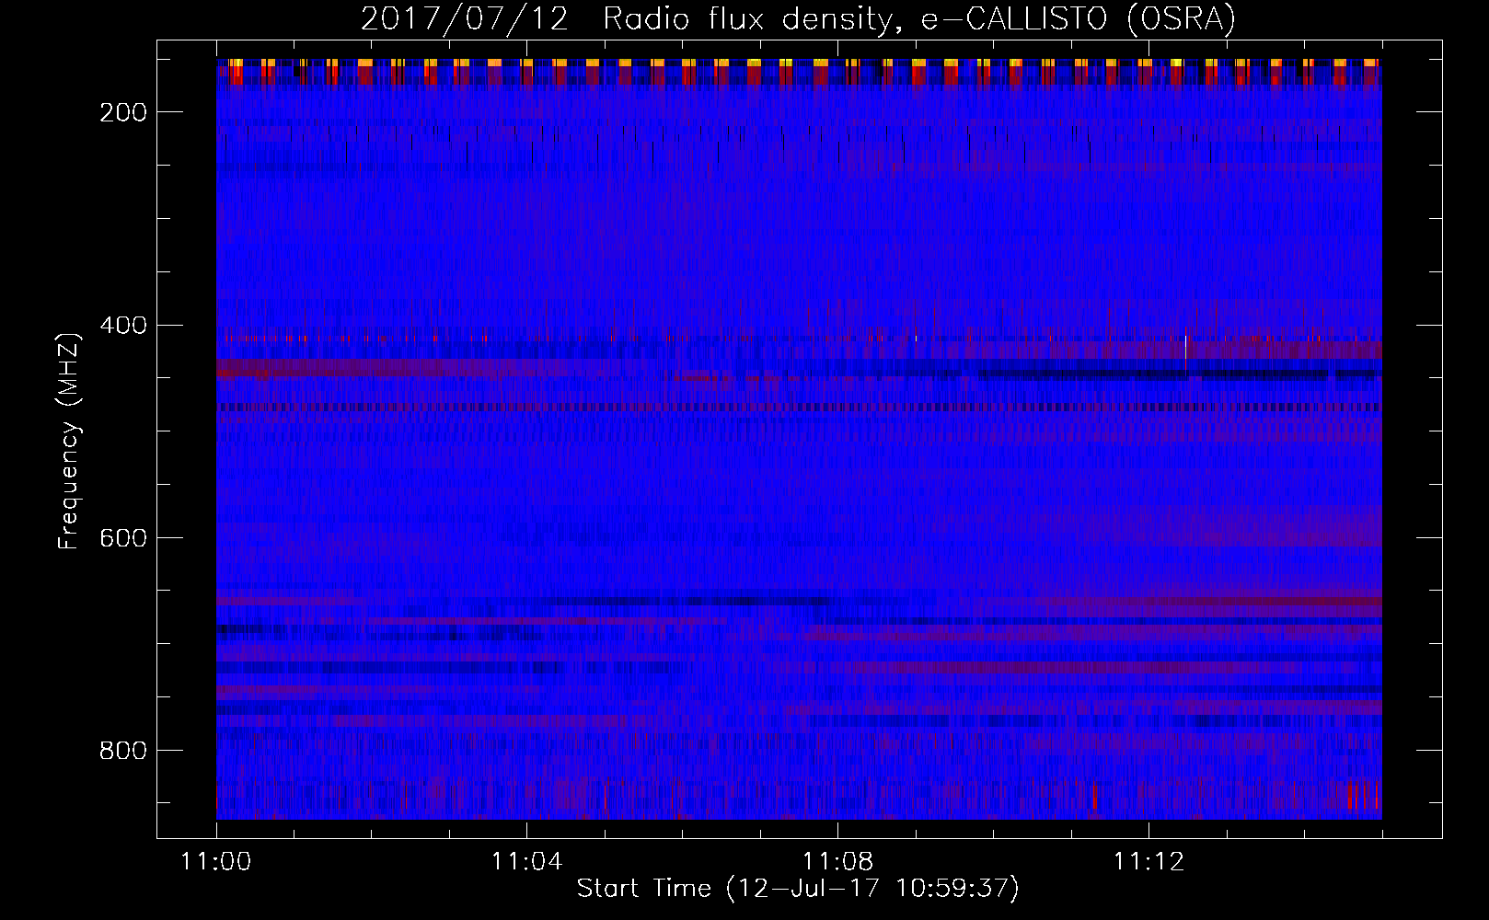The height and width of the screenshot is (920, 1489).
Task: Click the '600' frequency axis label
Action: [122, 538]
